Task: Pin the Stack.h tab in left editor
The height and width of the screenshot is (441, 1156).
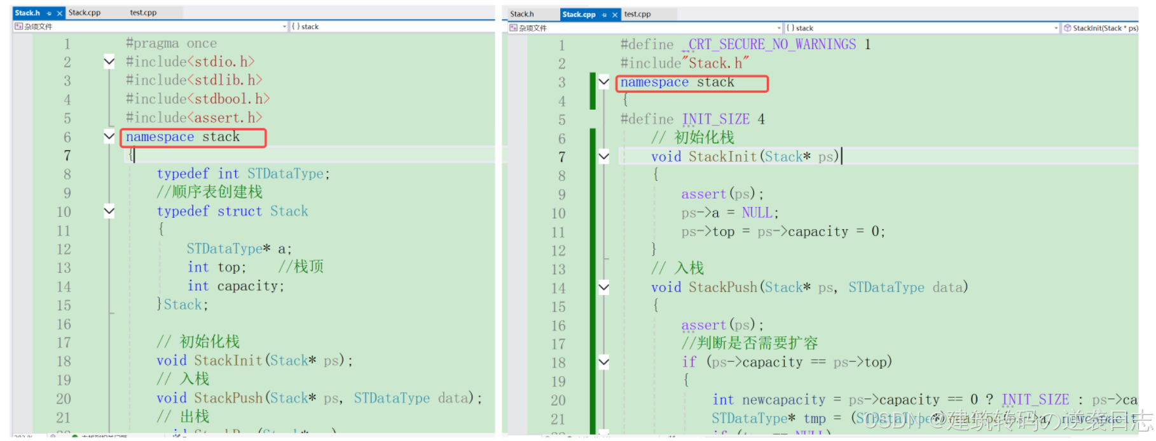Action: pyautogui.click(x=49, y=13)
